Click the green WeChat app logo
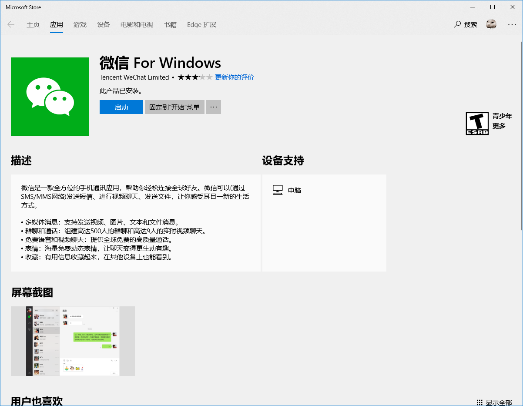Viewport: 523px width, 406px height. 50,97
